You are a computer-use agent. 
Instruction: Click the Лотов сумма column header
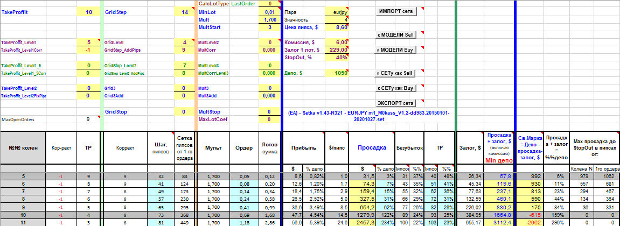[270, 148]
